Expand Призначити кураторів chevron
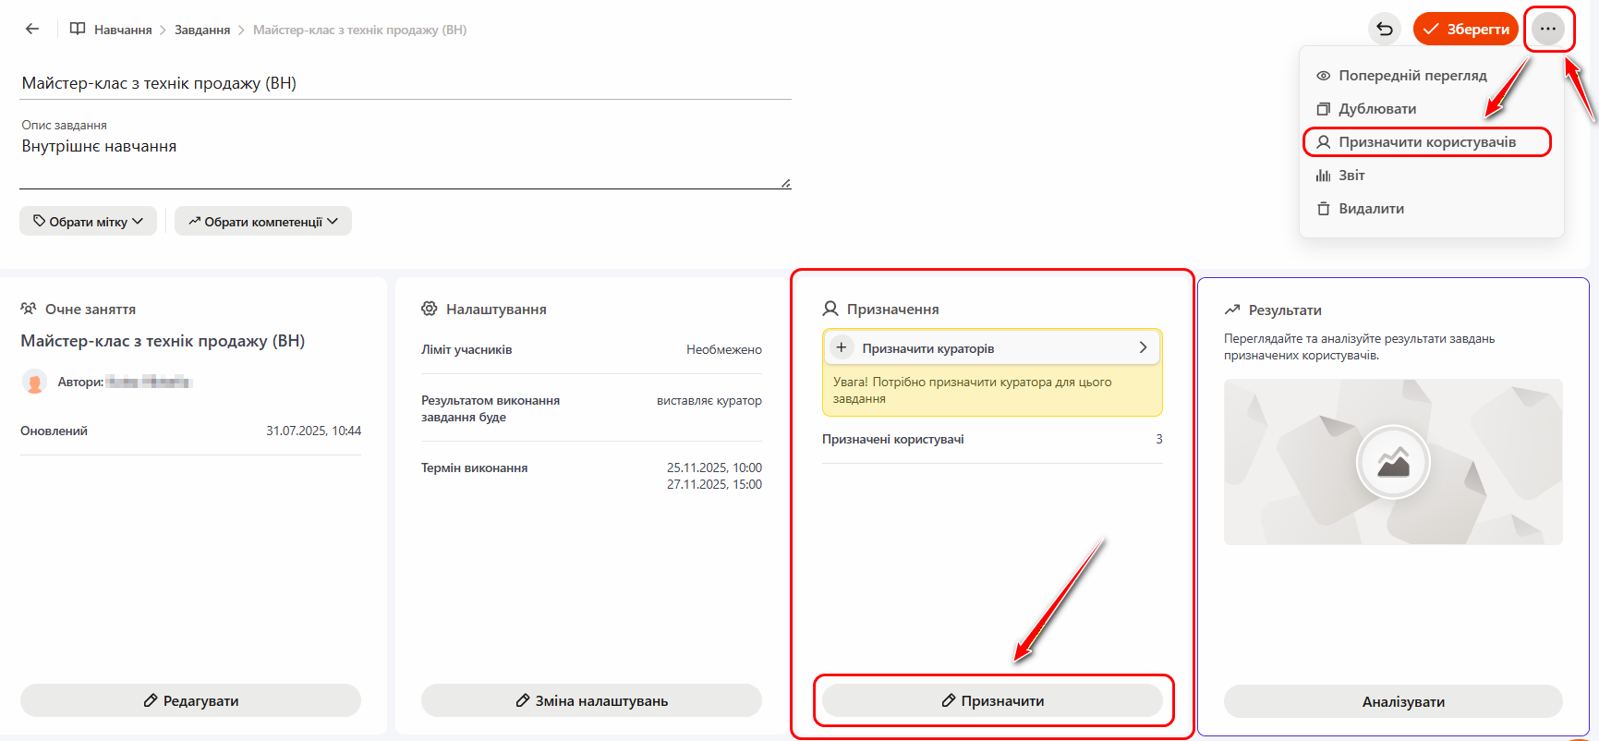Viewport: 1599px width, 741px height. (x=1143, y=348)
